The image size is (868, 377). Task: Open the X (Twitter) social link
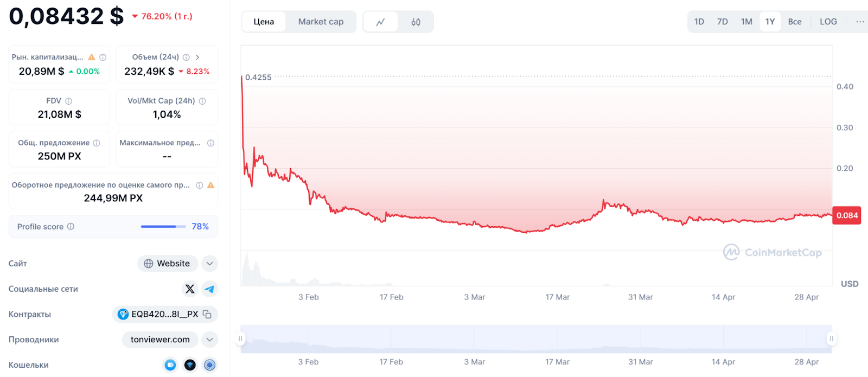[x=190, y=289]
